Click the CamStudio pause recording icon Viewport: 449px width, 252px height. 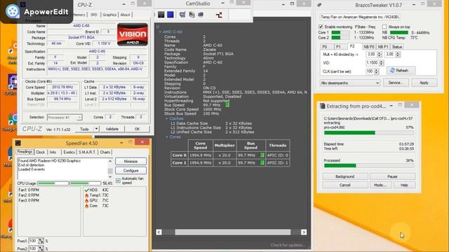(161, 15)
